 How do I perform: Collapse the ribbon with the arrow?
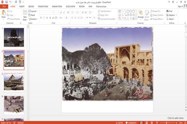(185, 23)
